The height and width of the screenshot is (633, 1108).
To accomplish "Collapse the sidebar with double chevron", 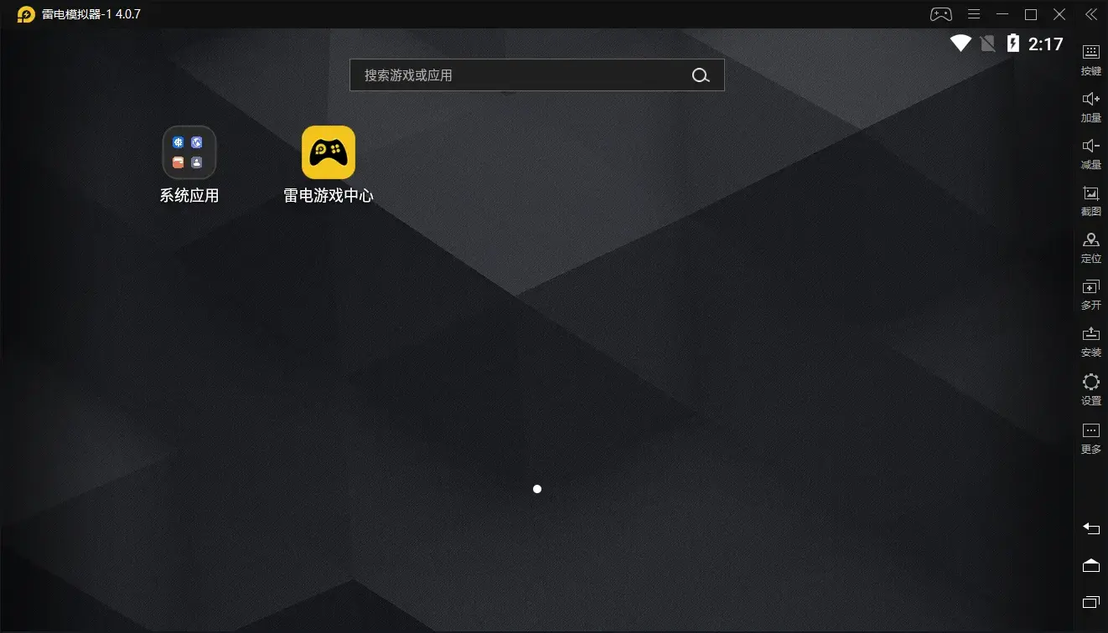I will (x=1091, y=14).
